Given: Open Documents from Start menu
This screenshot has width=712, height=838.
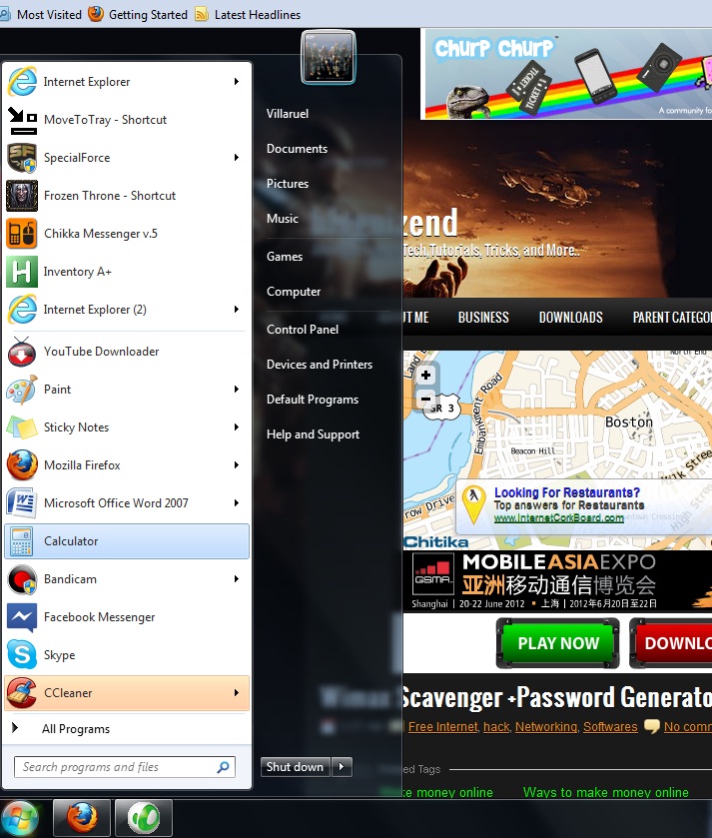Looking at the screenshot, I should point(297,149).
